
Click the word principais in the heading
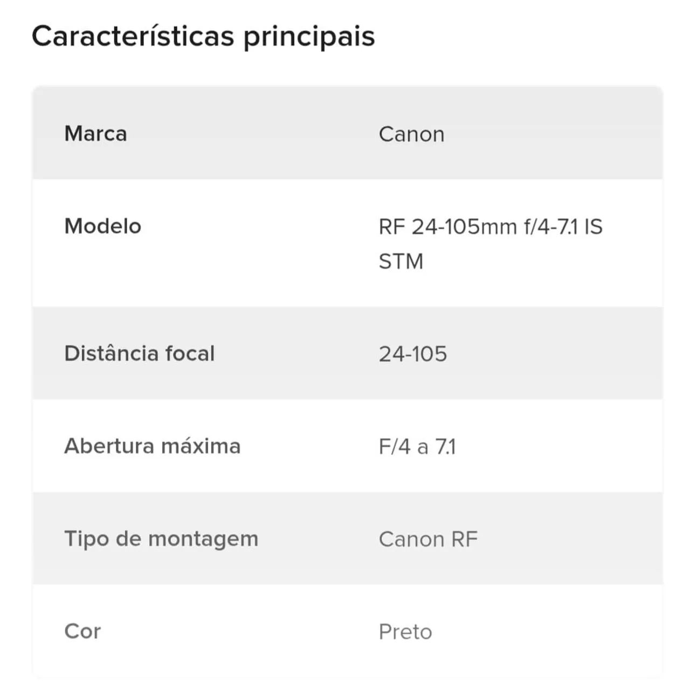309,38
